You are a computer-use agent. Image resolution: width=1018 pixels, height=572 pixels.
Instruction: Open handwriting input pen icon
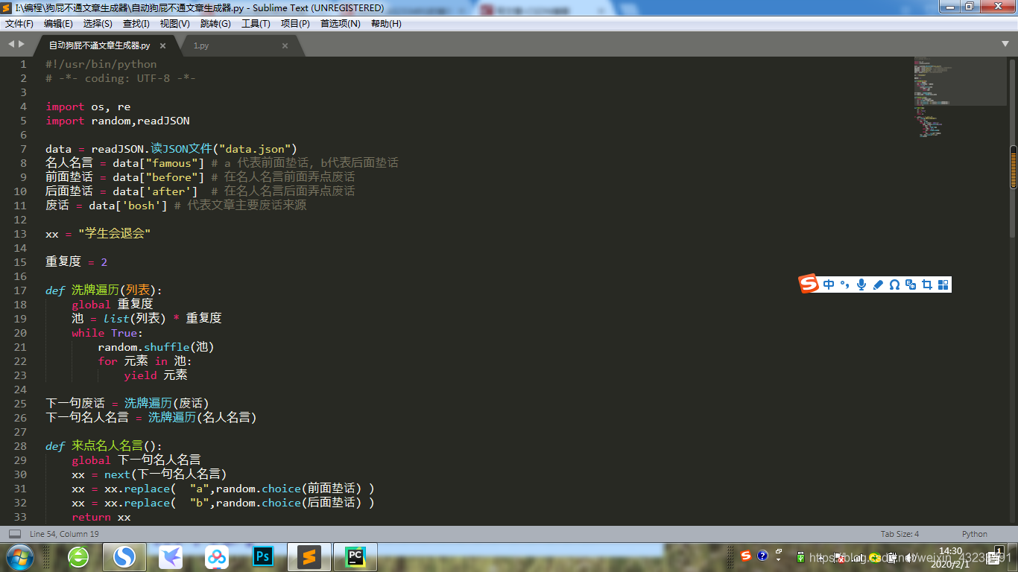(878, 285)
